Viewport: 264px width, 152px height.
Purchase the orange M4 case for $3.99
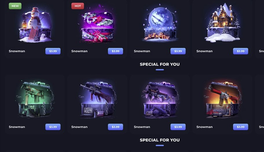(241, 127)
